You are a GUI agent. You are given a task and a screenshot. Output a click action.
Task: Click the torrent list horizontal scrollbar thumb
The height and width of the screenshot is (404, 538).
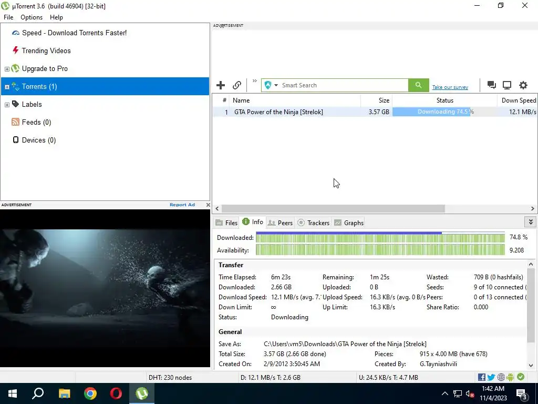[333, 208]
